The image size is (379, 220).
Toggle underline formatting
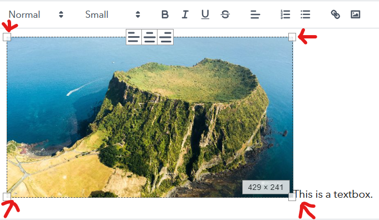tap(205, 14)
